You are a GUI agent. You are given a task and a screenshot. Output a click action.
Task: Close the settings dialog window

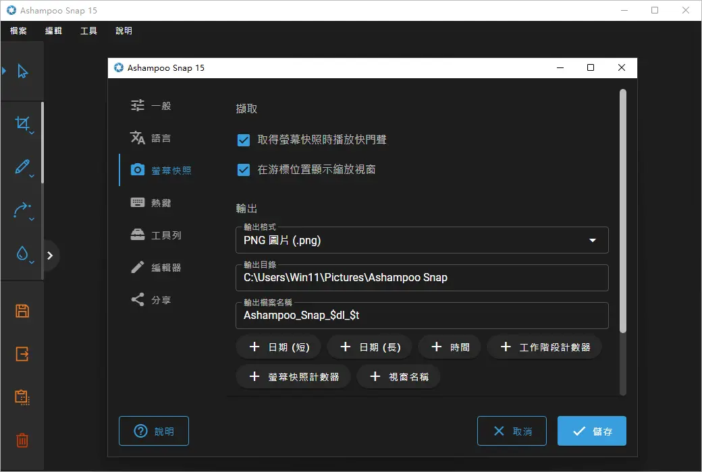(622, 67)
